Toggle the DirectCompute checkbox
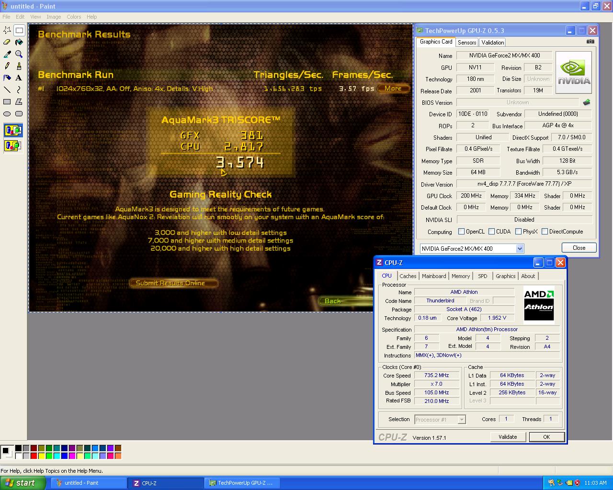The image size is (613, 490). pos(545,232)
